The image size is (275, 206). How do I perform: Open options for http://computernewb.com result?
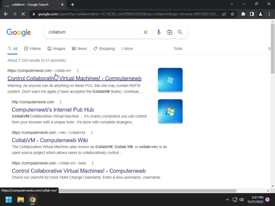[61, 102]
